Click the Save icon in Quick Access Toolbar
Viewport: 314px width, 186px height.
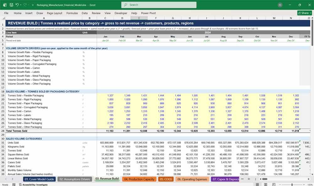coord(11,5)
